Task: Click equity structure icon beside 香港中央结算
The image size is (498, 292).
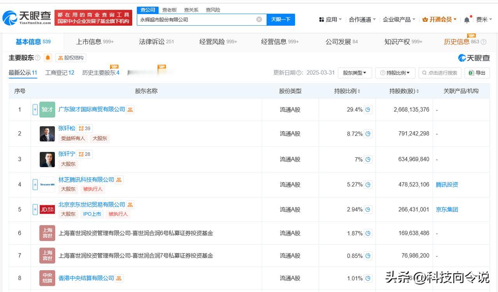Action: point(119,278)
